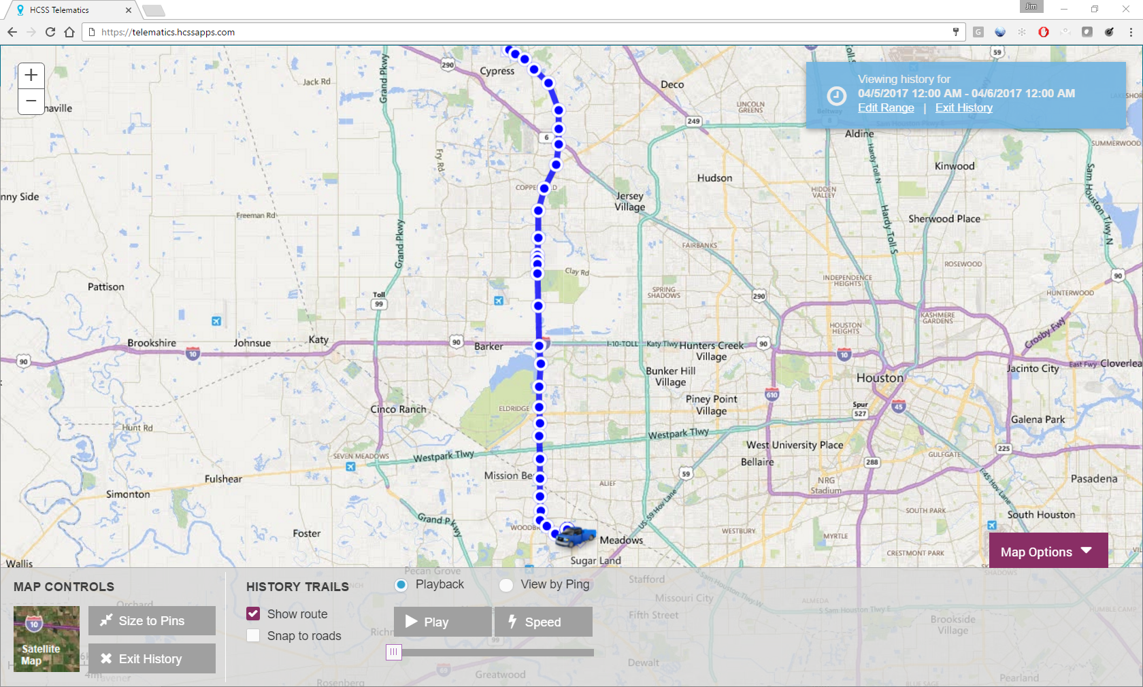Switch to Satellite Map view thumbnail

[x=46, y=639]
